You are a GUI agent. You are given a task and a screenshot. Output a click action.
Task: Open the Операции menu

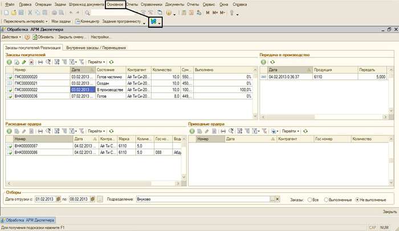(x=43, y=5)
